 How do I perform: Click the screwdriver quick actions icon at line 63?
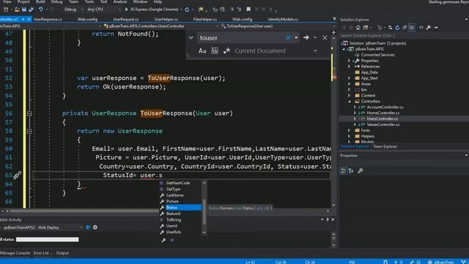[17, 175]
